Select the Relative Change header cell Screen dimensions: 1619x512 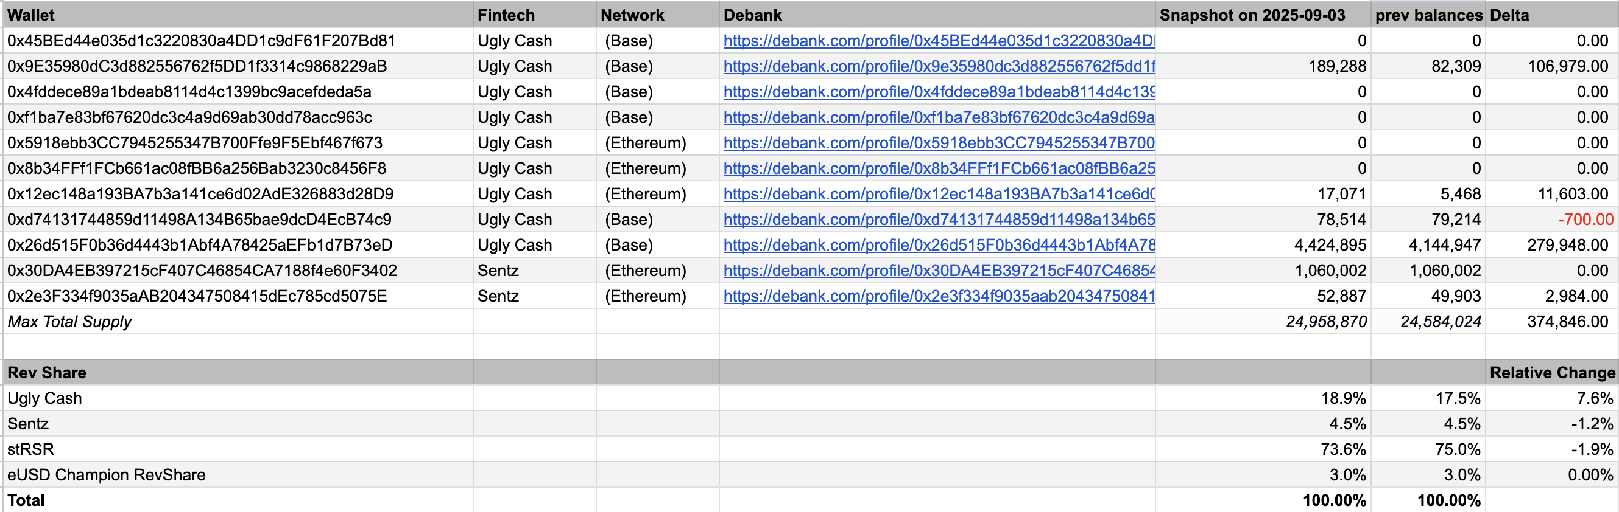tap(1551, 373)
